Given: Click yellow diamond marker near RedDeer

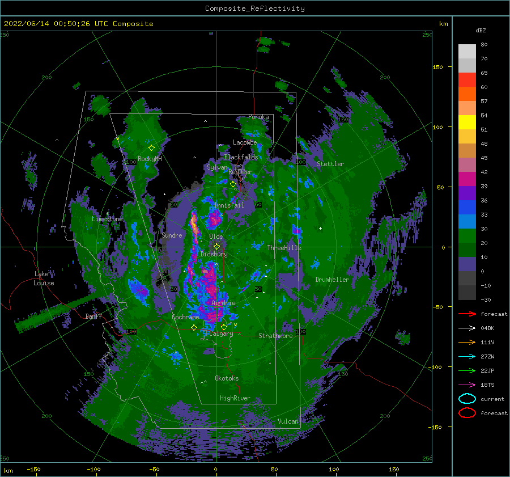Looking at the screenshot, I should (233, 184).
